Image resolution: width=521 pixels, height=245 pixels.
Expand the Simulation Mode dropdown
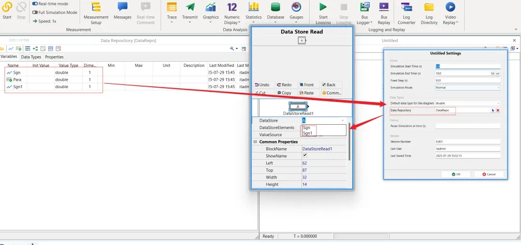click(x=498, y=88)
